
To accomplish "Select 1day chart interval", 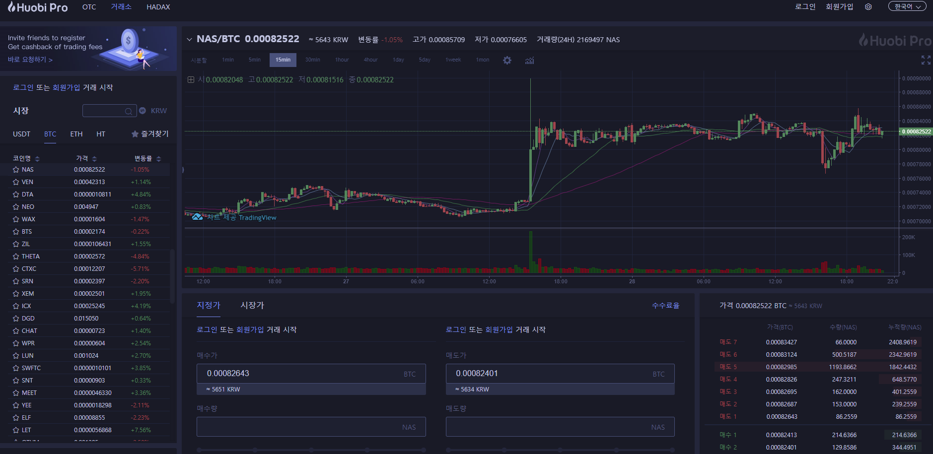I will pos(399,60).
